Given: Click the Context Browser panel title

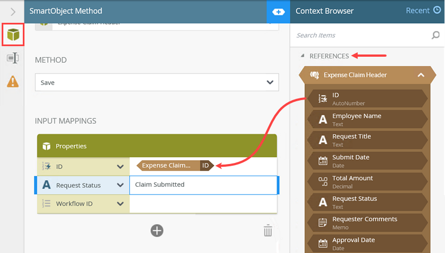Looking at the screenshot, I should tap(324, 11).
